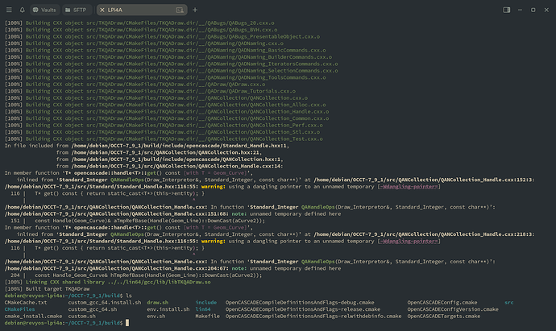The image size is (556, 331).
Task: Click the src directory in listing
Action: 508,302
